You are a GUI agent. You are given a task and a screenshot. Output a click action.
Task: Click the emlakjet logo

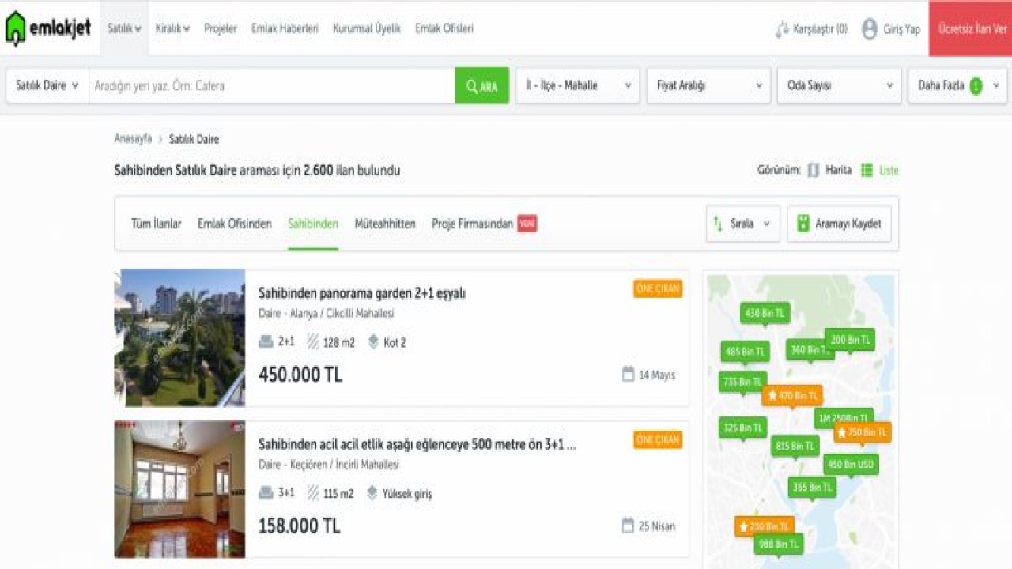click(49, 29)
